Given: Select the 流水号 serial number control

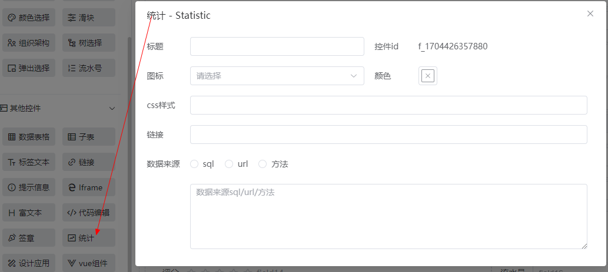Looking at the screenshot, I should (x=89, y=68).
